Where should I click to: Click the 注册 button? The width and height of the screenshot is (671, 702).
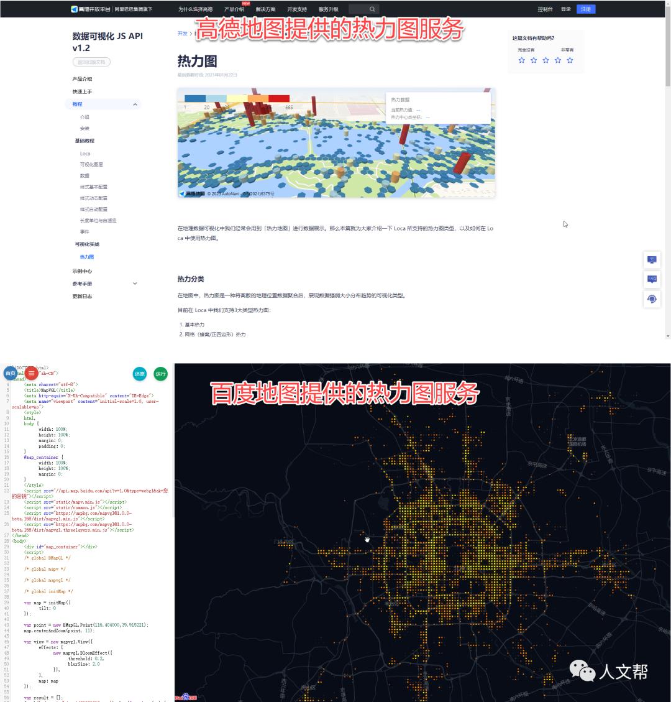click(x=585, y=9)
